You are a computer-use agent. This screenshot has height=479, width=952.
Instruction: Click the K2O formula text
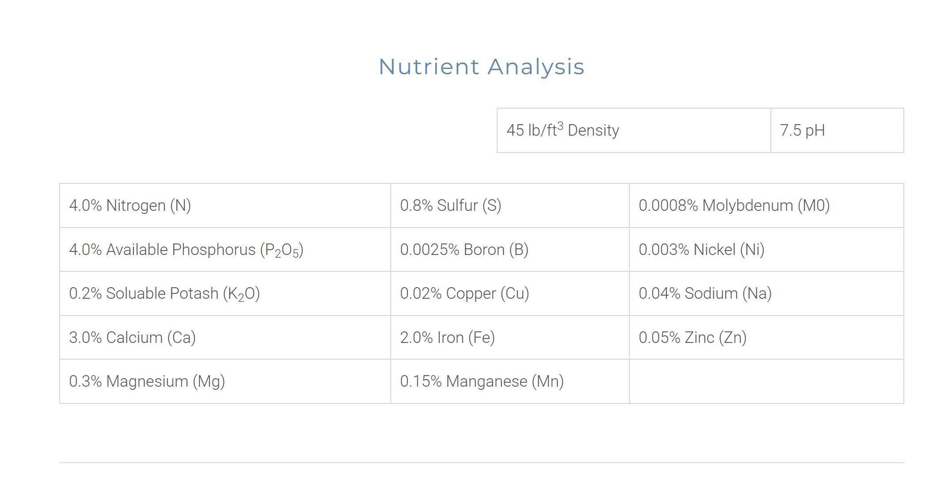pos(241,294)
